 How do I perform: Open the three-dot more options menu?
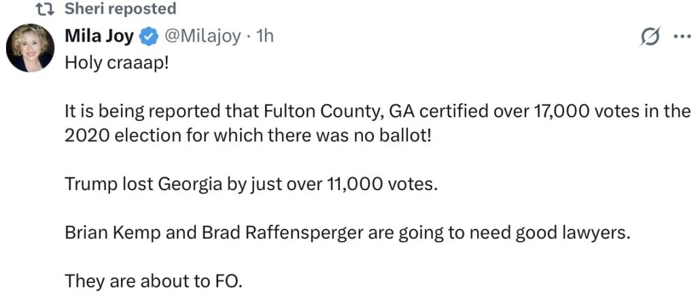[680, 37]
